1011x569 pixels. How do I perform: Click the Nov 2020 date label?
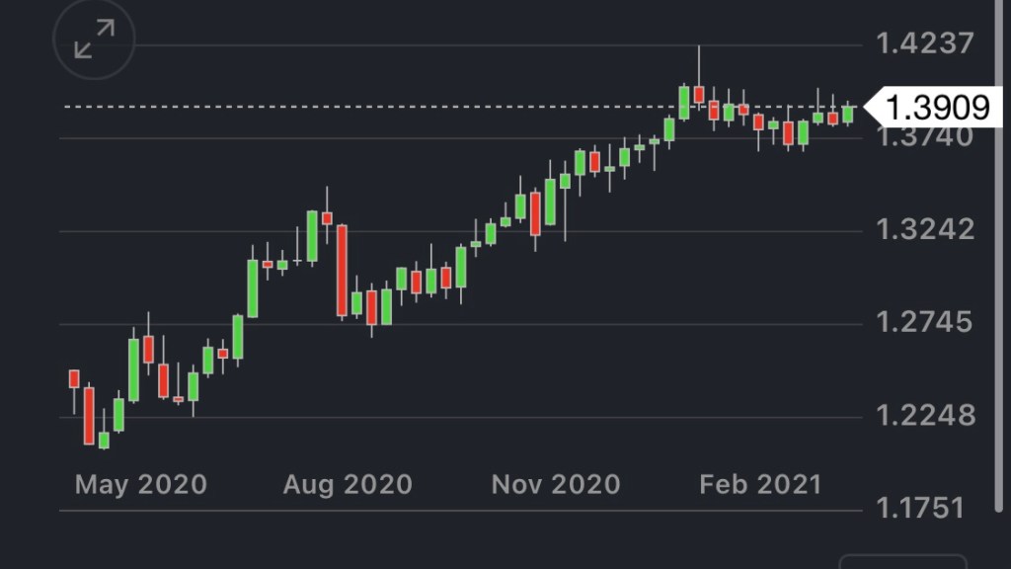556,484
